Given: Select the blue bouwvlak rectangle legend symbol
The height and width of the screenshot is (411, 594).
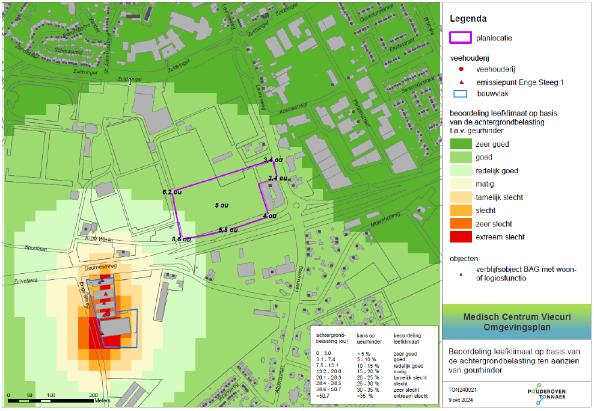Looking at the screenshot, I should click(461, 94).
